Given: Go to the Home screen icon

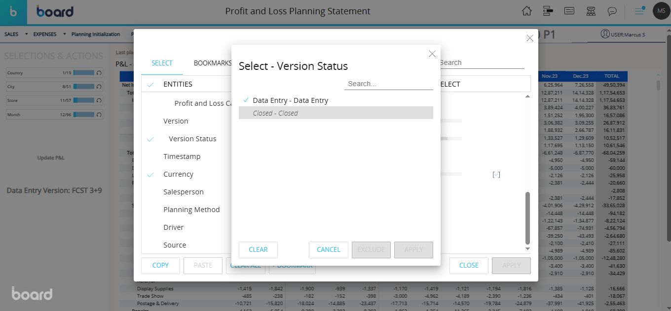Looking at the screenshot, I should point(527,11).
